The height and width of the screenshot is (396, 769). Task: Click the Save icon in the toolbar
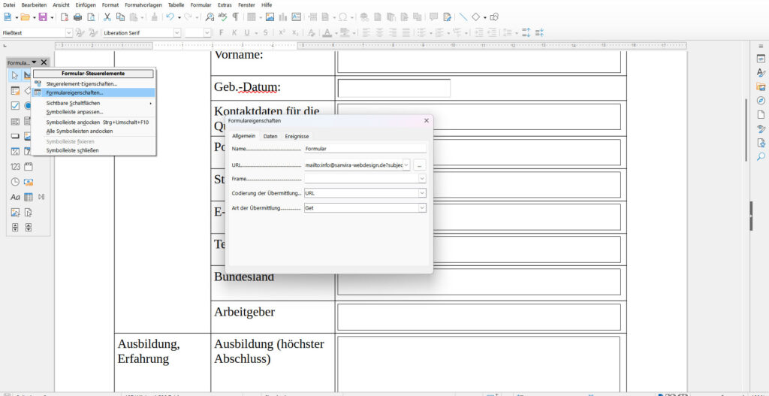click(x=43, y=17)
